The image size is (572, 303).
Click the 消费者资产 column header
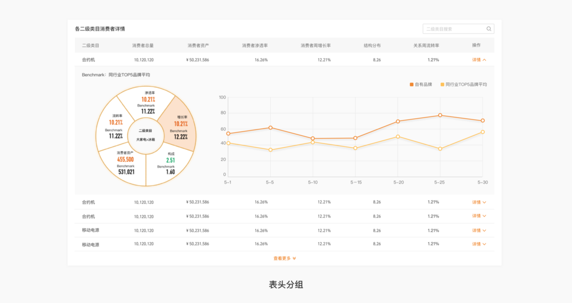tap(198, 46)
